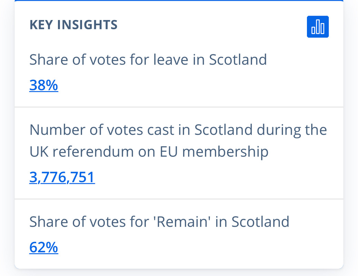358x276 pixels.
Task: Click the word 'membership' in the second insight
Action: 225,151
